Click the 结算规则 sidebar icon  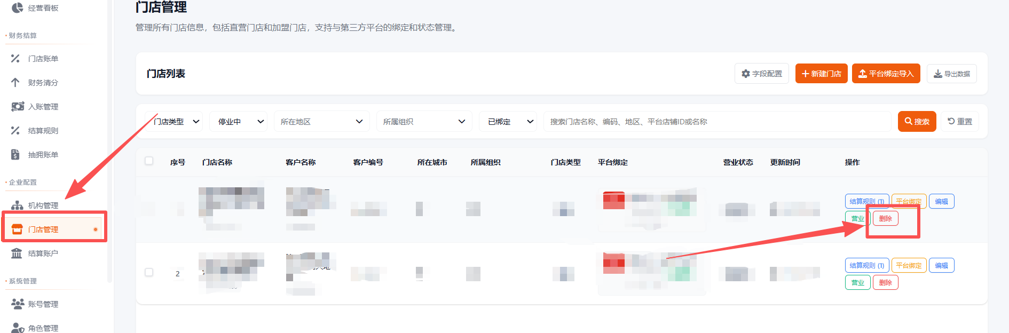[x=15, y=130]
